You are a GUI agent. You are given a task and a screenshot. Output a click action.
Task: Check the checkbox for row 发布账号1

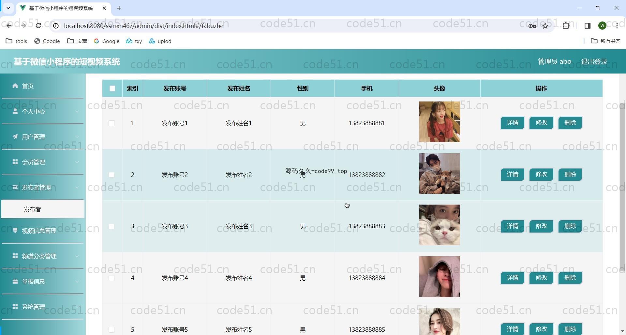(112, 123)
